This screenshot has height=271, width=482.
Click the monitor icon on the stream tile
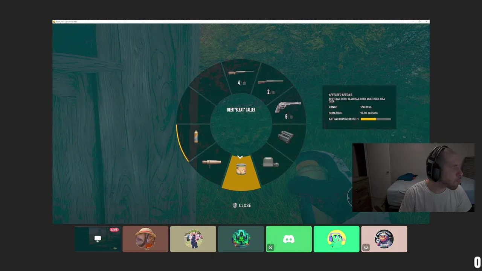(x=98, y=239)
